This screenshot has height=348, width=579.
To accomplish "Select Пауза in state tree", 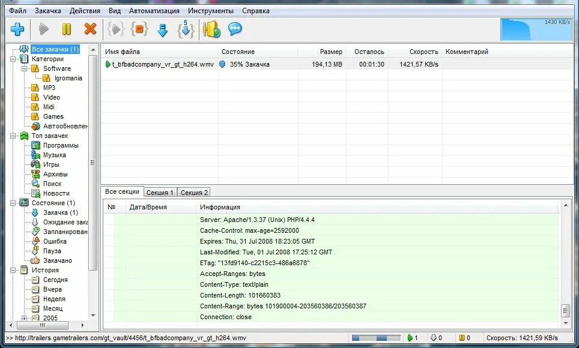I will click(x=52, y=251).
